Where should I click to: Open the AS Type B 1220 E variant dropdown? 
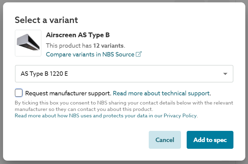pos(124,74)
